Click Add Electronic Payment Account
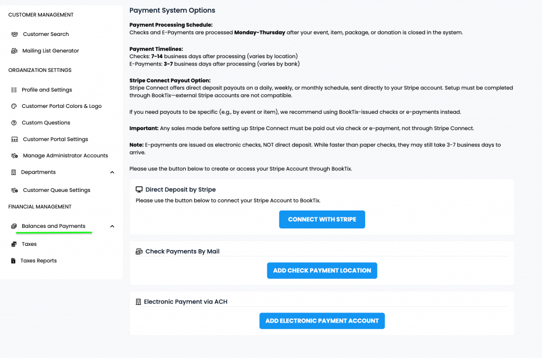The height and width of the screenshot is (358, 542). 322,320
